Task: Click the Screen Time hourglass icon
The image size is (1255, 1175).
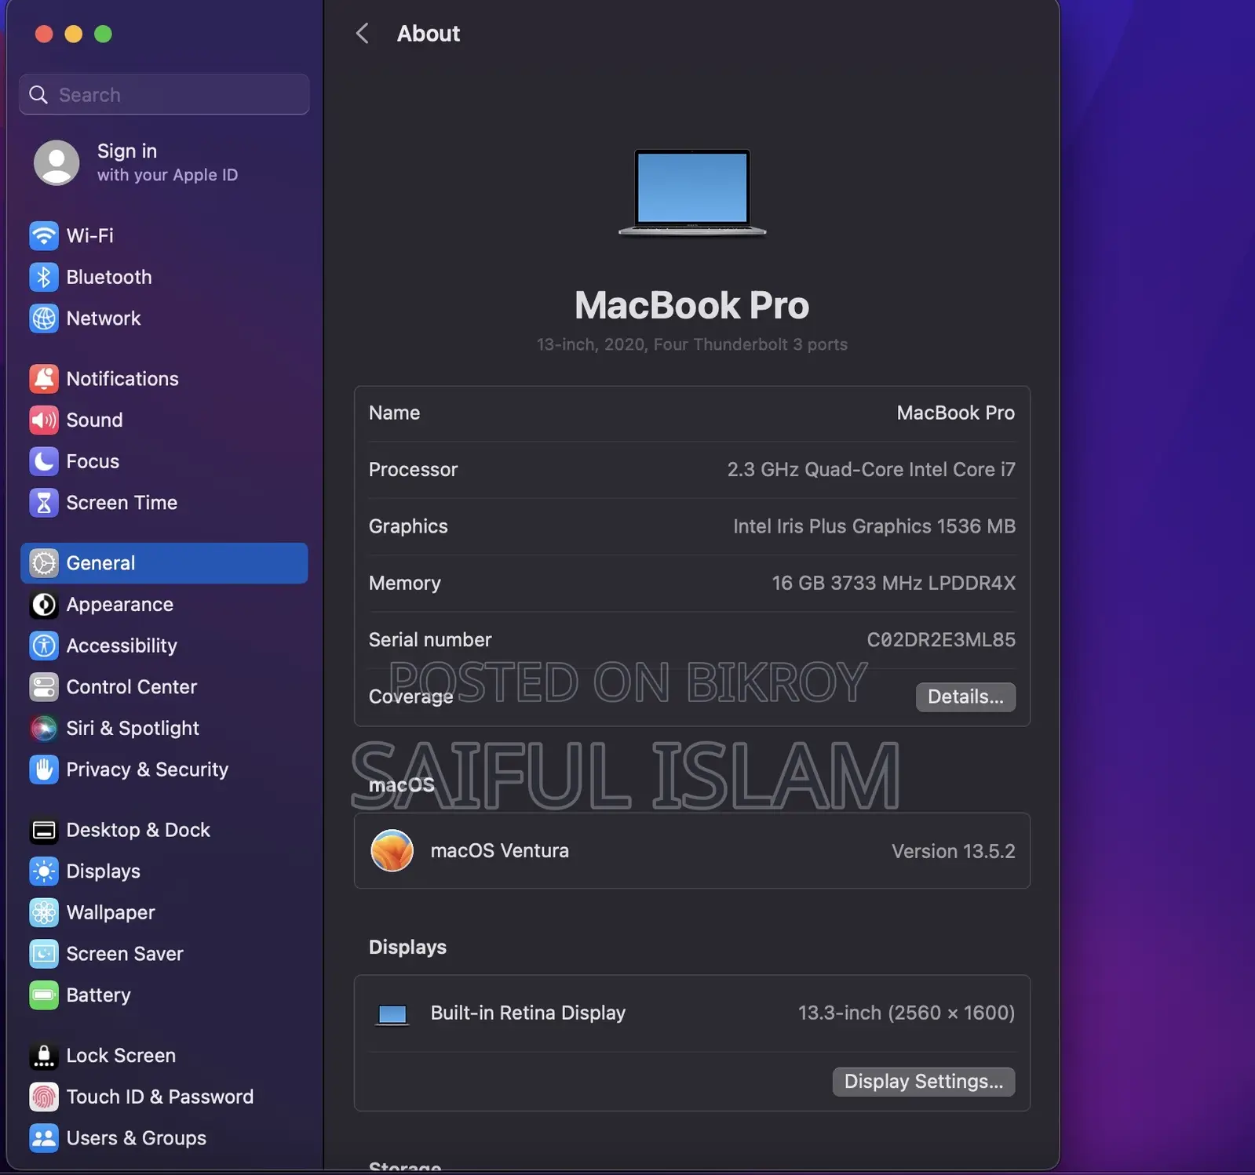Action: [x=44, y=503]
